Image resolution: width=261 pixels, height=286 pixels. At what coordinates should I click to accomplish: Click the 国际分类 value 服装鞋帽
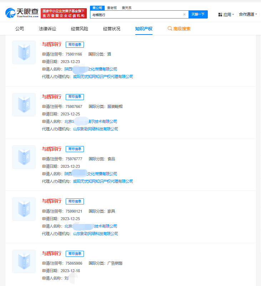[115, 106]
